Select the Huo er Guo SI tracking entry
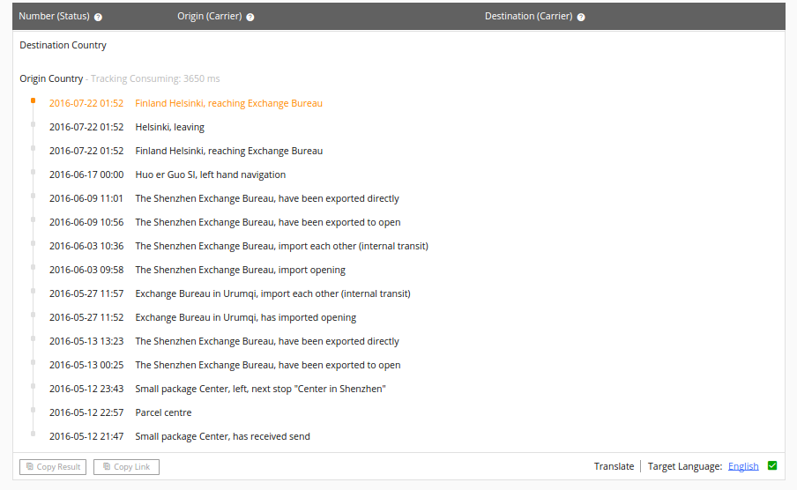797x490 pixels. pyautogui.click(x=210, y=174)
